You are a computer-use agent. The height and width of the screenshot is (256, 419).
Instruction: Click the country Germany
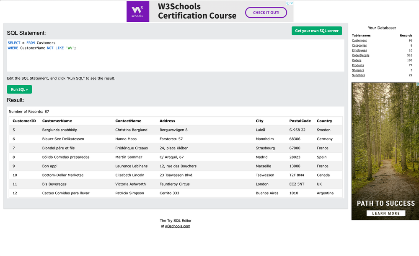point(325,139)
